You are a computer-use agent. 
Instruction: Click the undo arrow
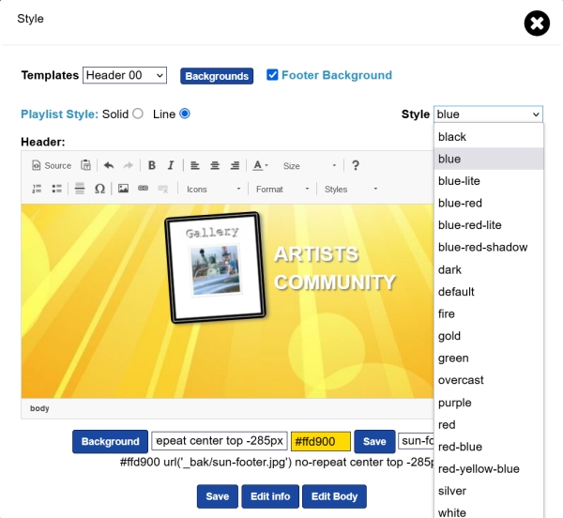point(109,165)
